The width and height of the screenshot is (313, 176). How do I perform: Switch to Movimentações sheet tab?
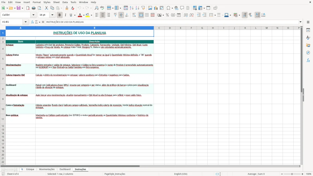[x=47, y=169]
